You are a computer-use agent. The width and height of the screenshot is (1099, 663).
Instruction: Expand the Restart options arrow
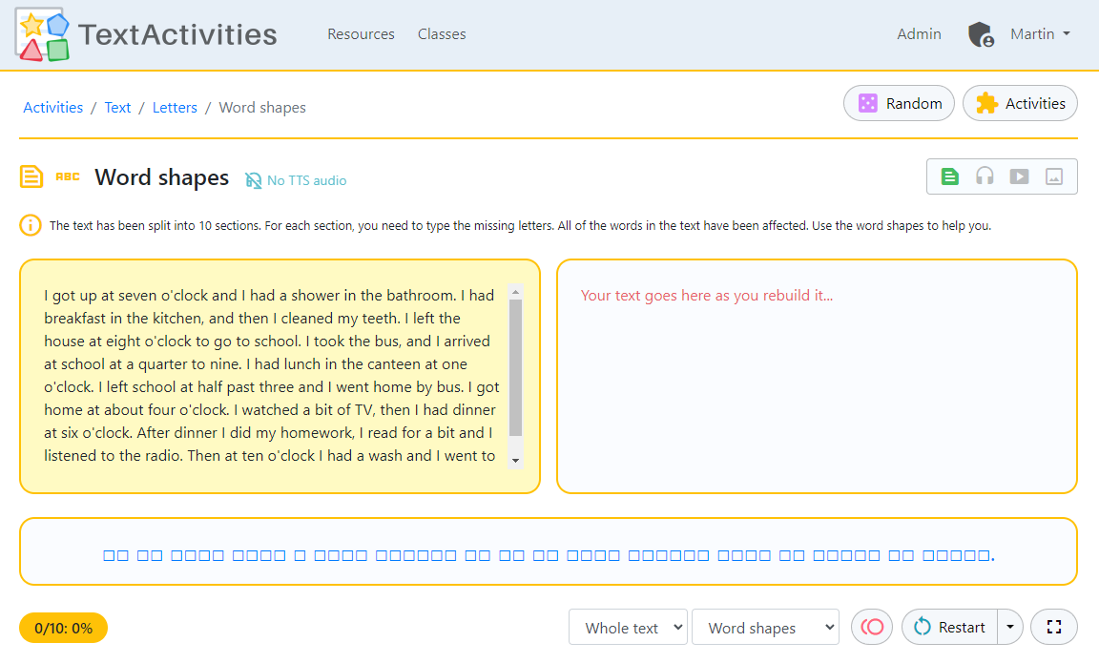pyautogui.click(x=1010, y=627)
